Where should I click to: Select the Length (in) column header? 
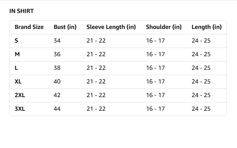coord(207,27)
